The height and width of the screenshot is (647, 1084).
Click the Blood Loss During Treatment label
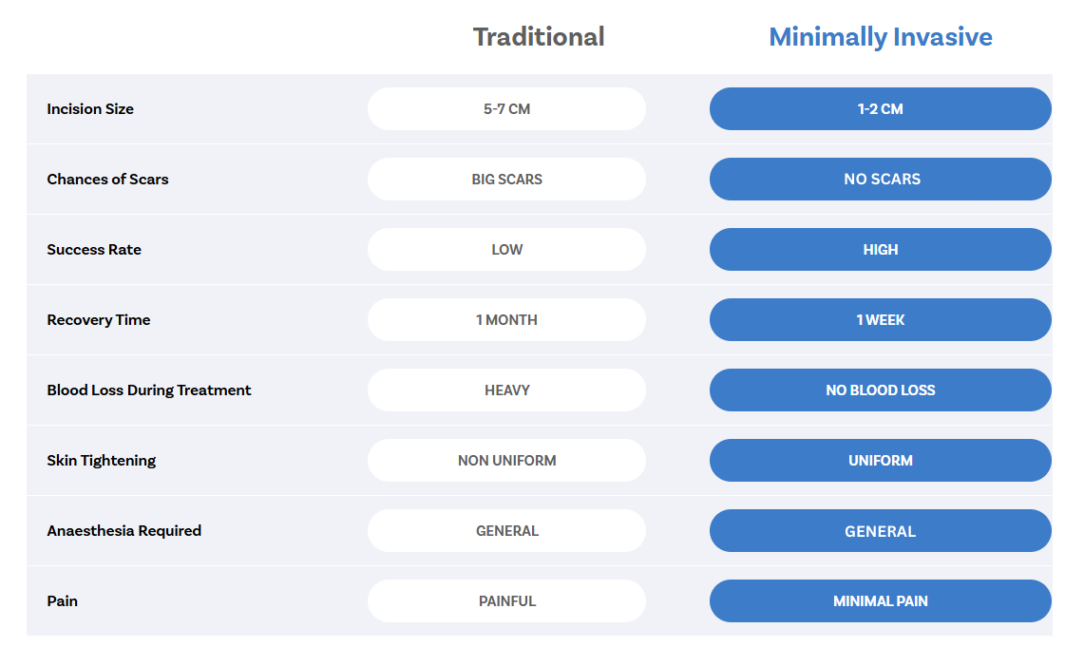(x=149, y=390)
